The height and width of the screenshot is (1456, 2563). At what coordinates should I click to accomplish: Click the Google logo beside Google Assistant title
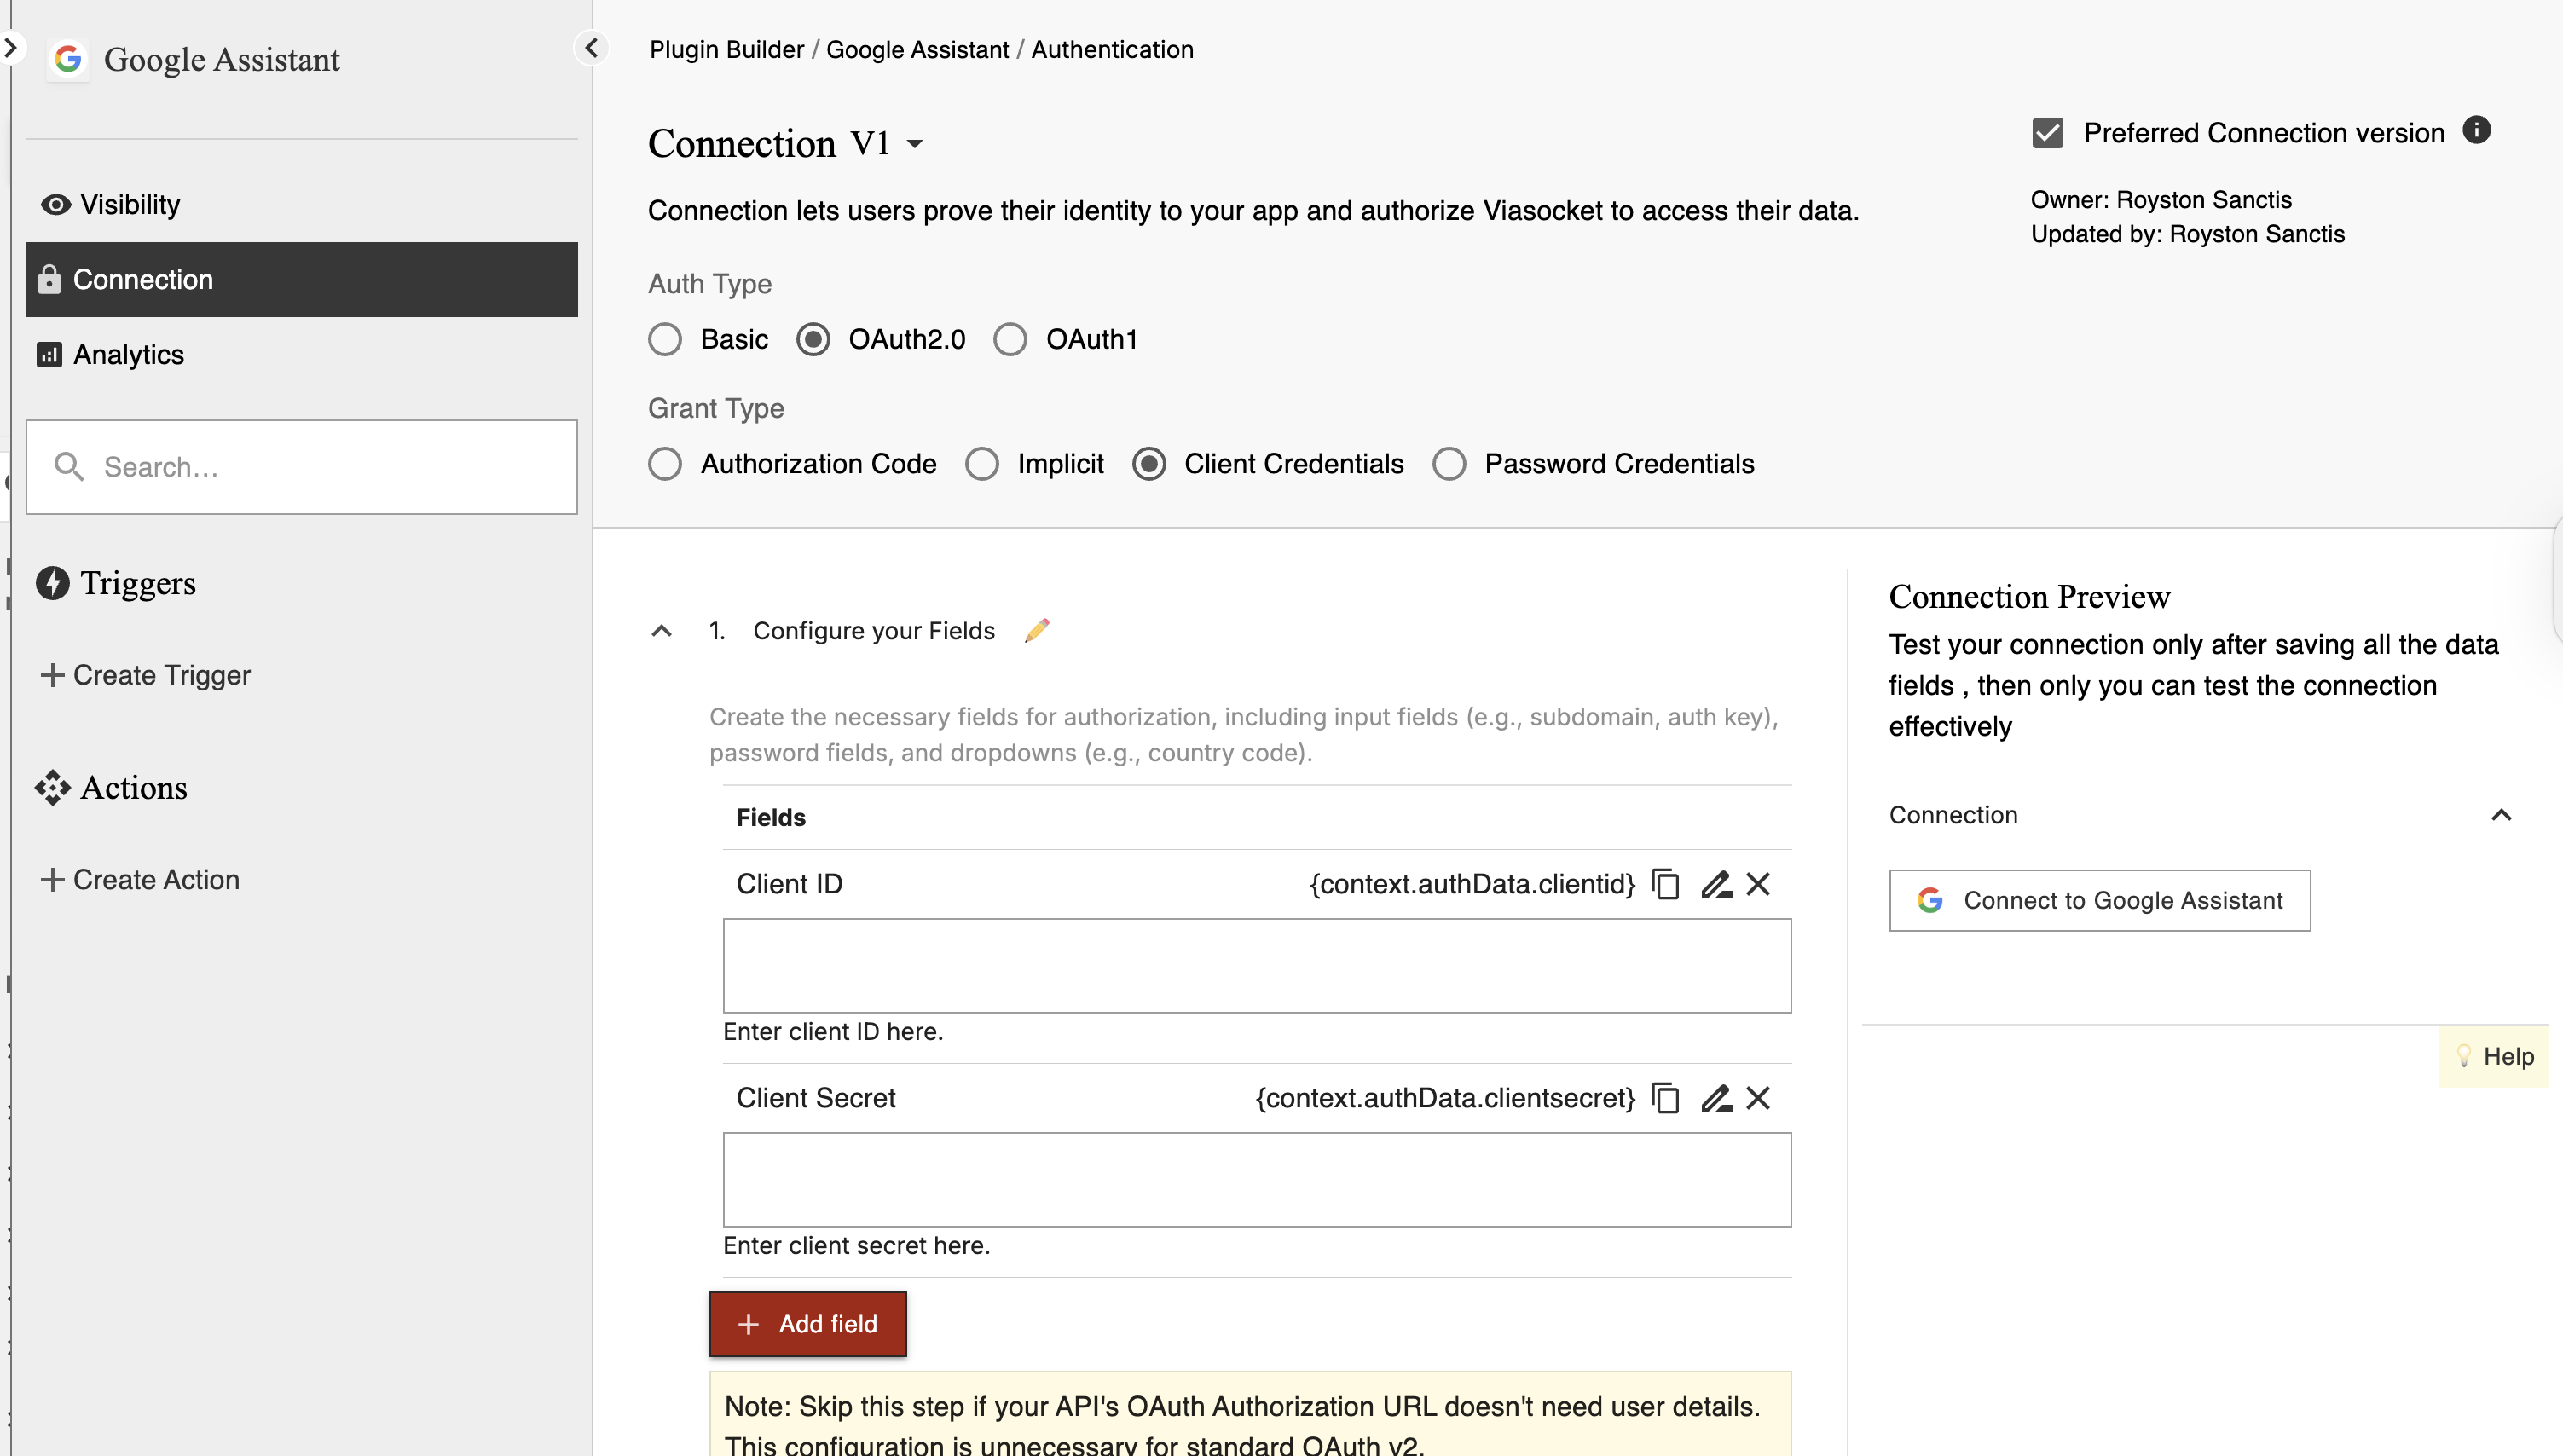coord(68,59)
